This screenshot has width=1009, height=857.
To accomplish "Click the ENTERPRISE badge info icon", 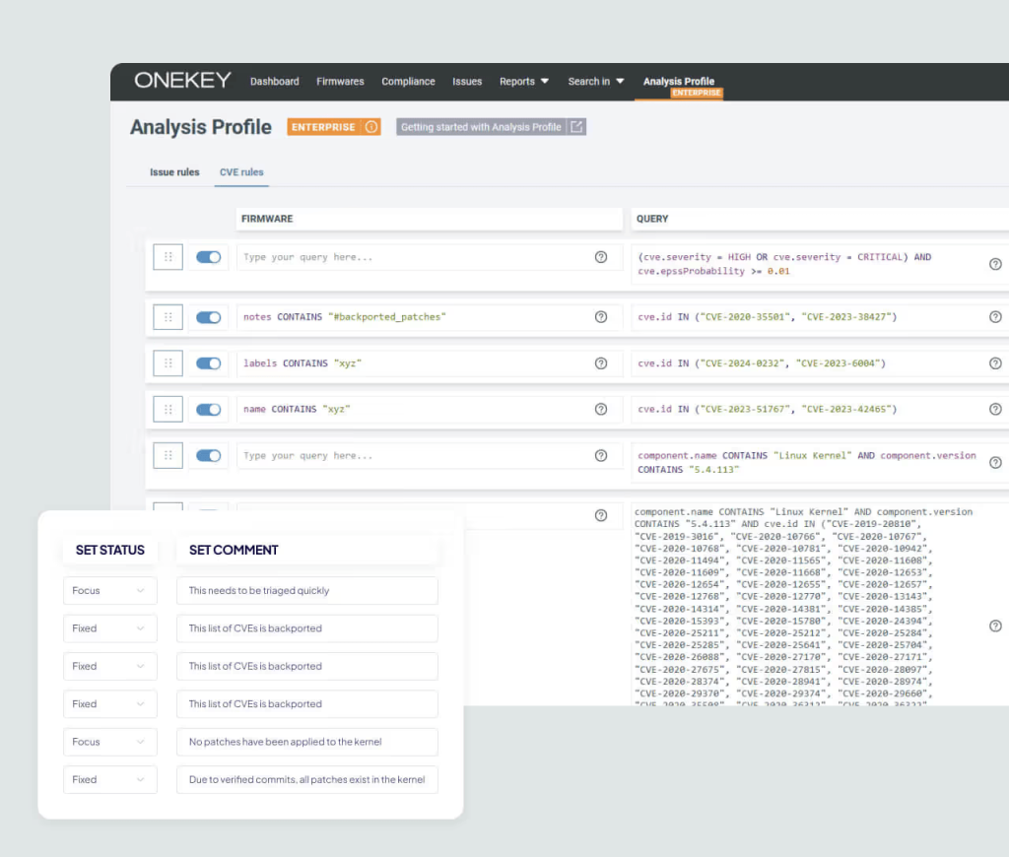I will pos(370,127).
